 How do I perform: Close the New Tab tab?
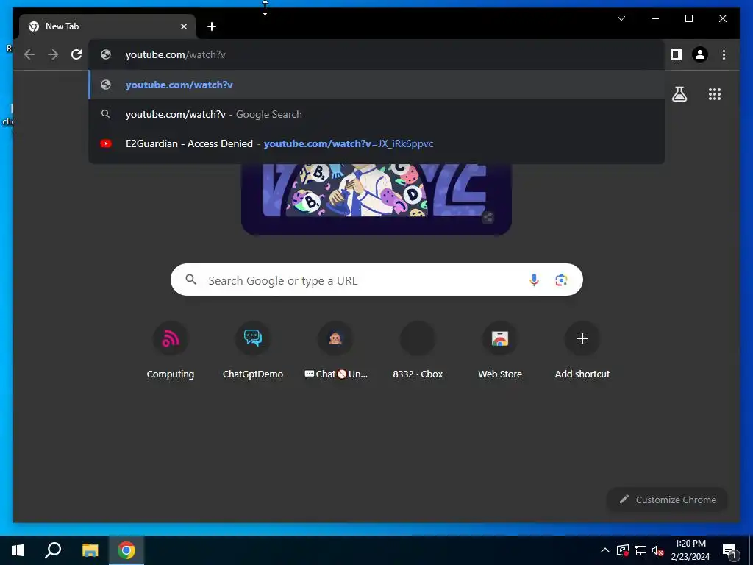point(183,26)
